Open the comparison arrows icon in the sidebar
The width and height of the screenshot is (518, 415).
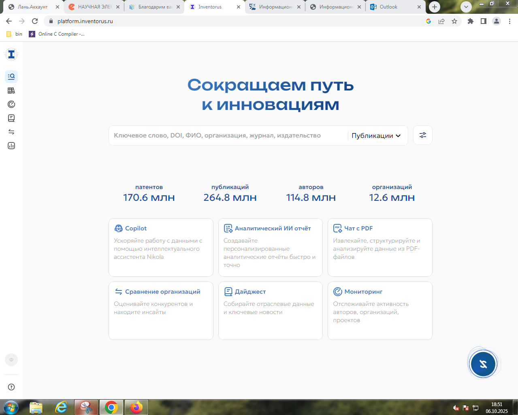point(11,132)
